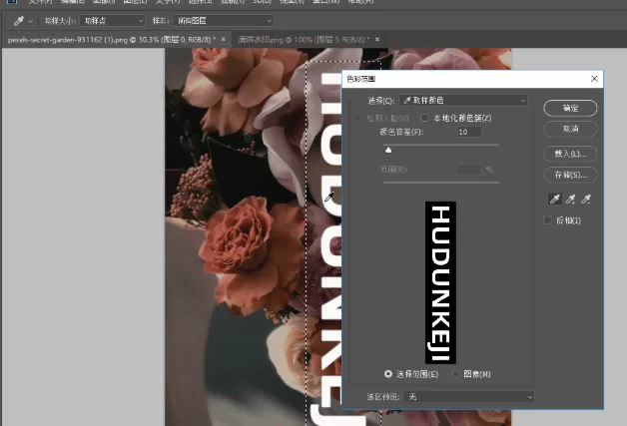Toggle the 反相(I) invert checkbox
This screenshot has height=426, width=627.
547,220
